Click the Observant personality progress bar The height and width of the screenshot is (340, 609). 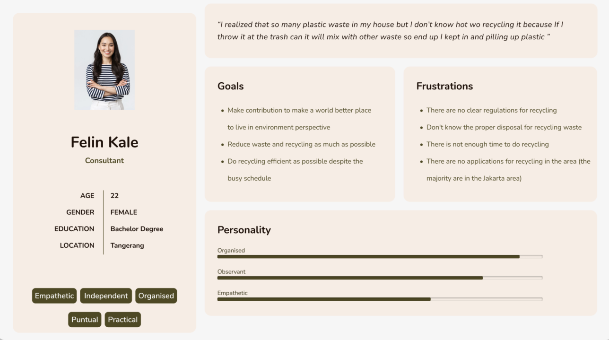(x=379, y=278)
